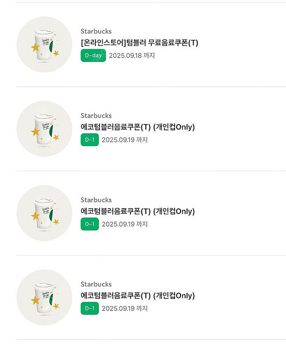Viewport: 286px width, 345px height.
Task: Tap the cup icon of the first 에코텀블러음료쿠폰
Action: pyautogui.click(x=44, y=129)
